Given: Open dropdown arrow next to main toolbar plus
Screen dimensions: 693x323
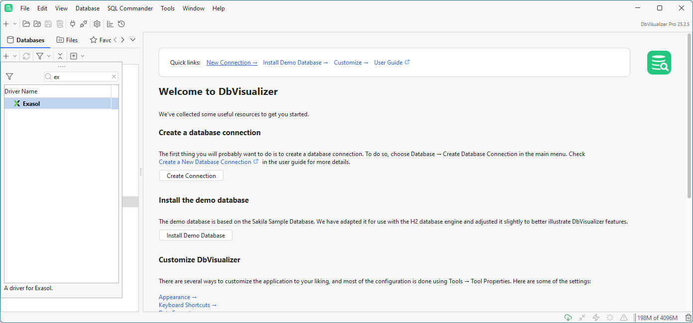Looking at the screenshot, I should click(x=15, y=24).
